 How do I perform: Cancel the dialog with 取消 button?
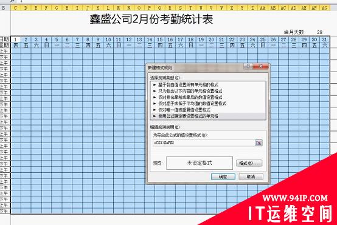pyautogui.click(x=251, y=176)
